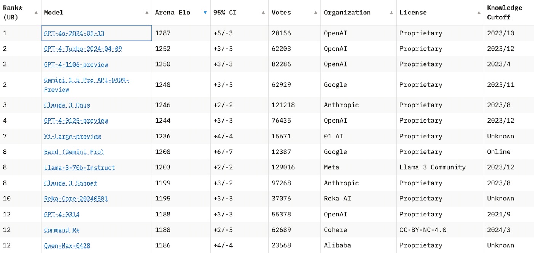Click the License column sort arrow

pyautogui.click(x=479, y=13)
